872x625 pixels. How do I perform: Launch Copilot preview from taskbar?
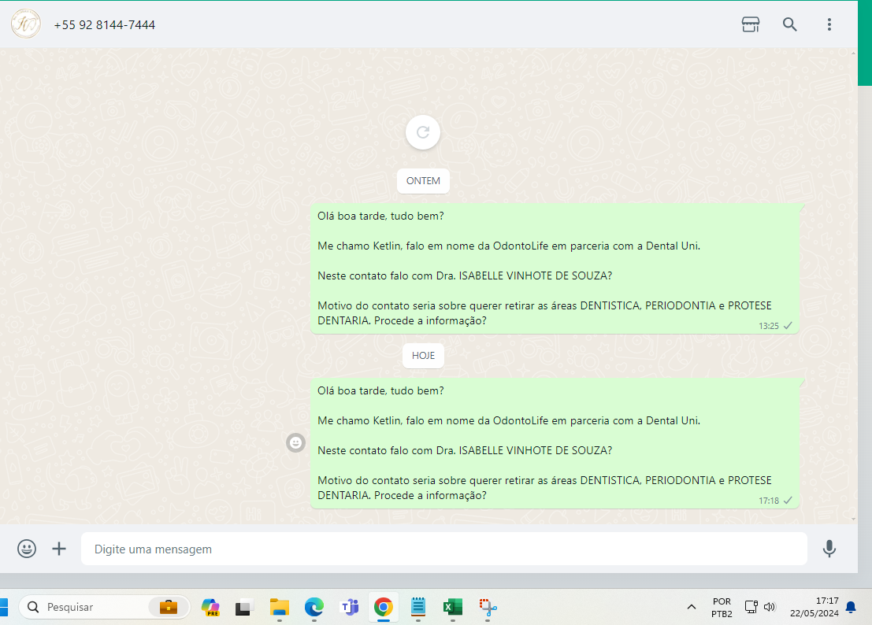(x=210, y=607)
